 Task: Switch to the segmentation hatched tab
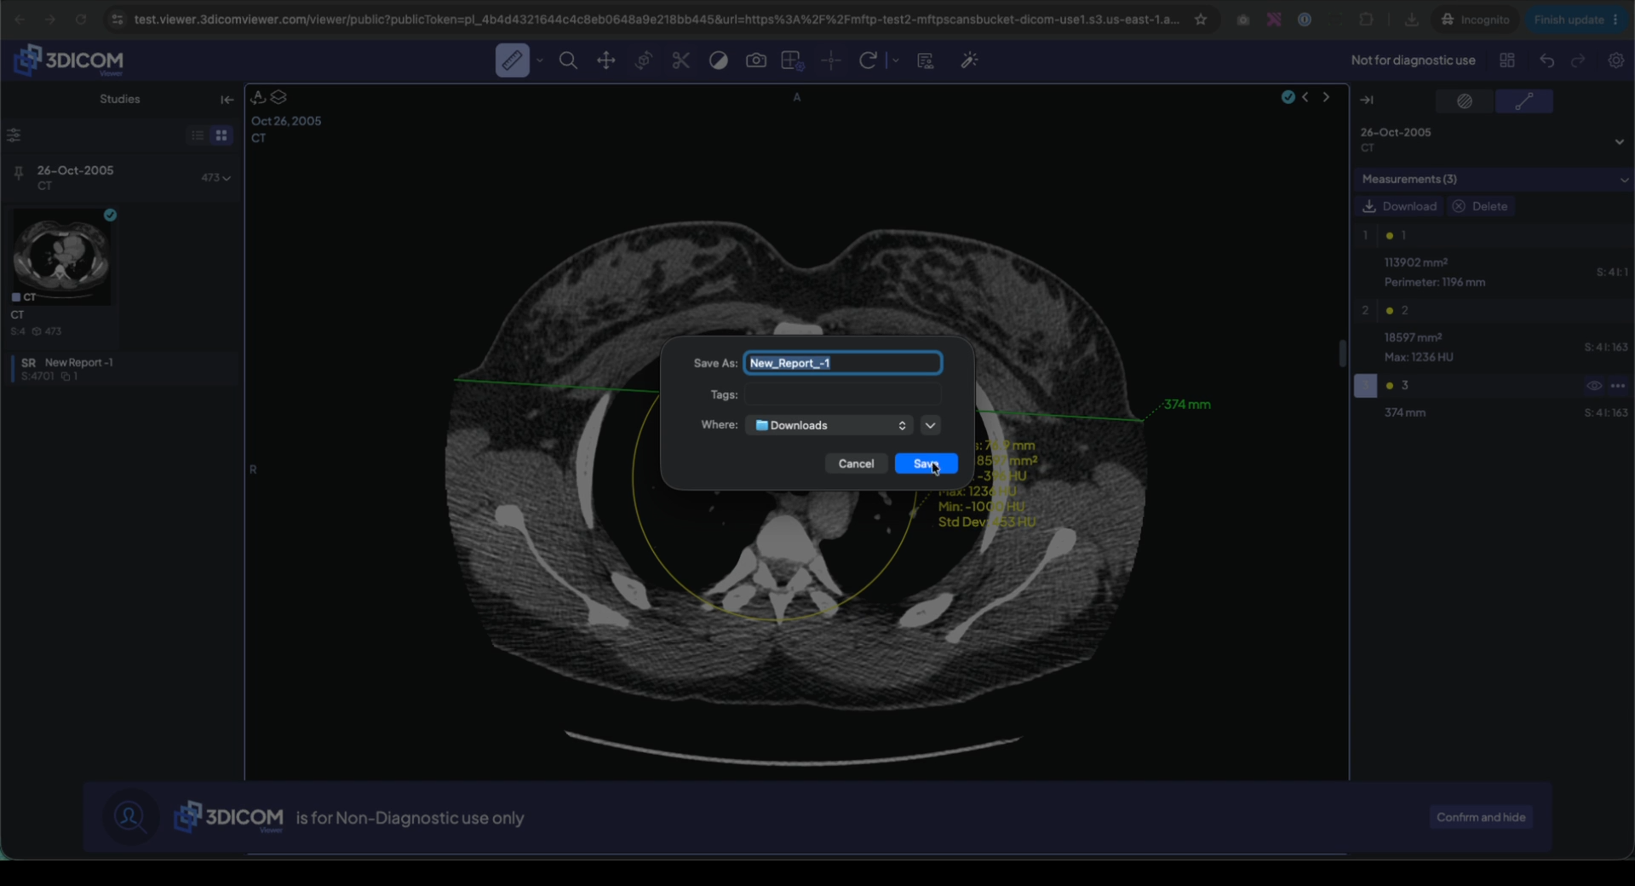(x=1465, y=101)
